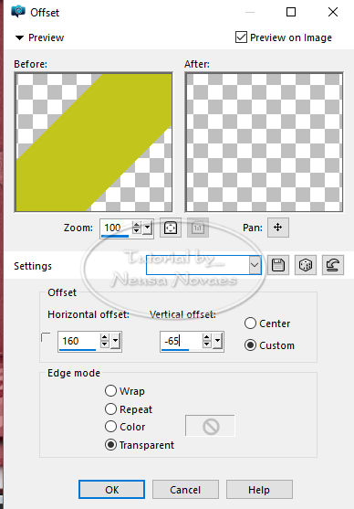354x509 pixels.
Task: Click the Fit to window zoom icon
Action: [x=171, y=228]
